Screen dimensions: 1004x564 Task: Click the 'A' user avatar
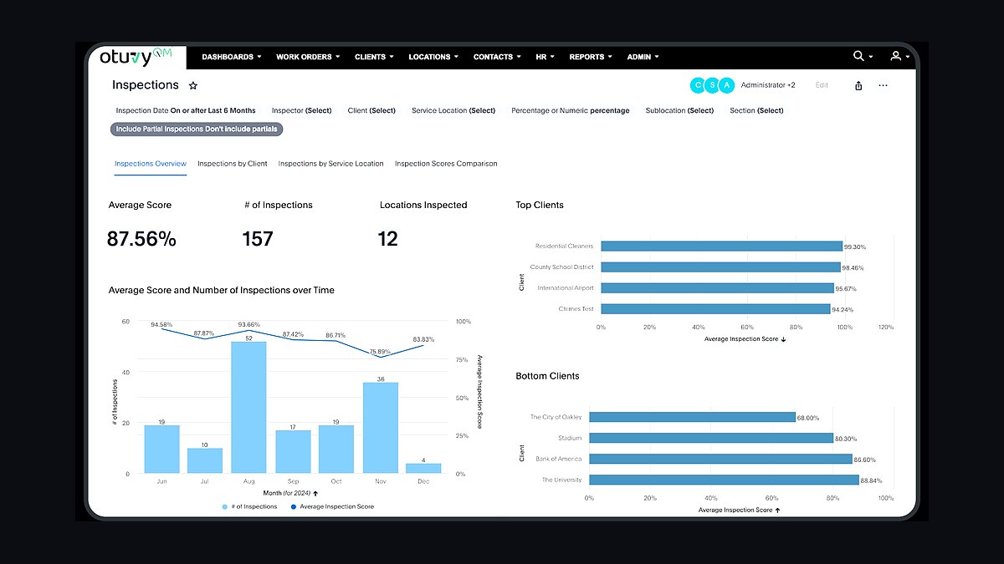[727, 85]
